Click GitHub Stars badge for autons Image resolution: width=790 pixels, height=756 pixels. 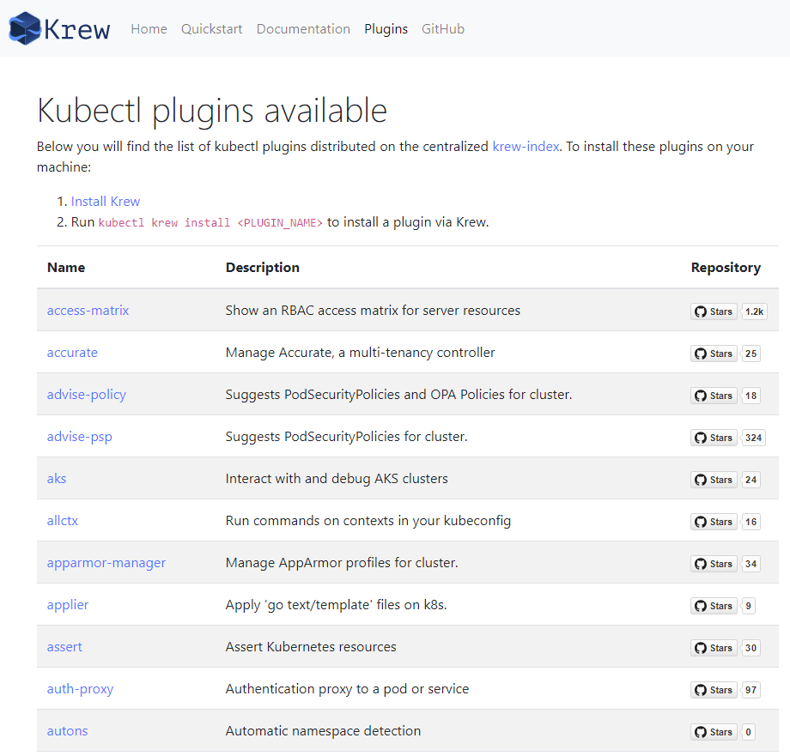click(714, 732)
